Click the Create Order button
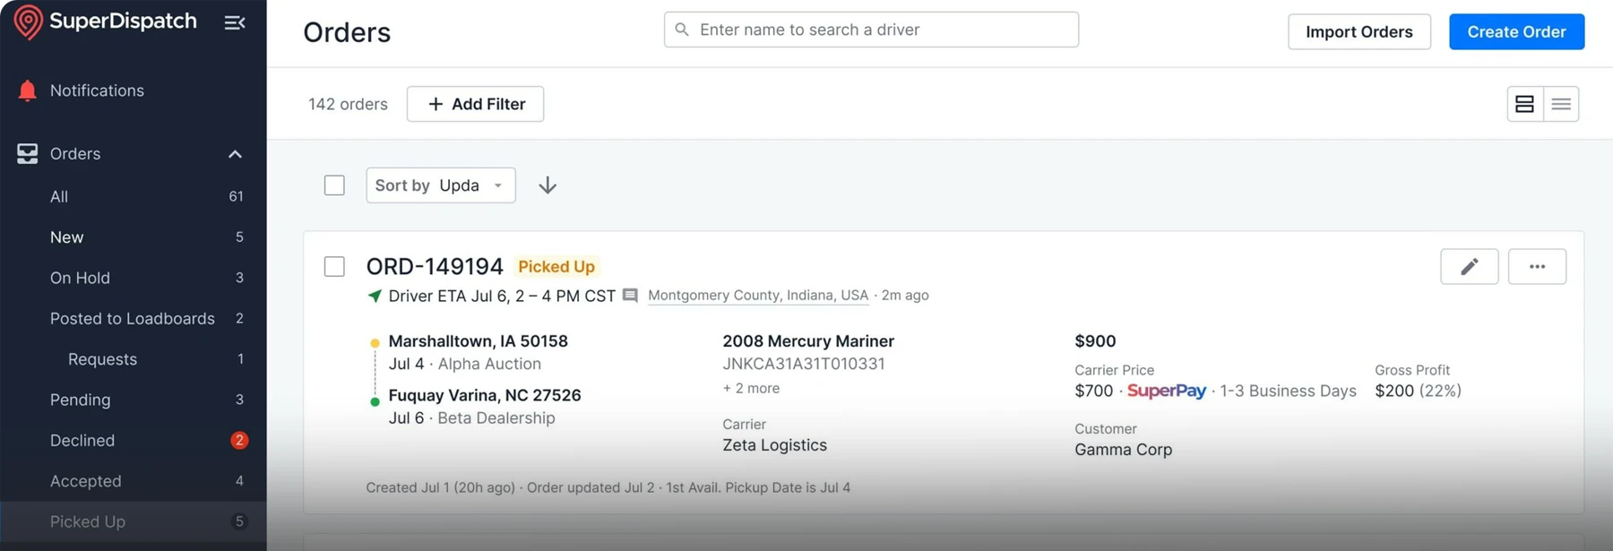 1516,31
